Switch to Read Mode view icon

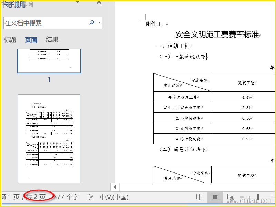[x=199, y=197]
